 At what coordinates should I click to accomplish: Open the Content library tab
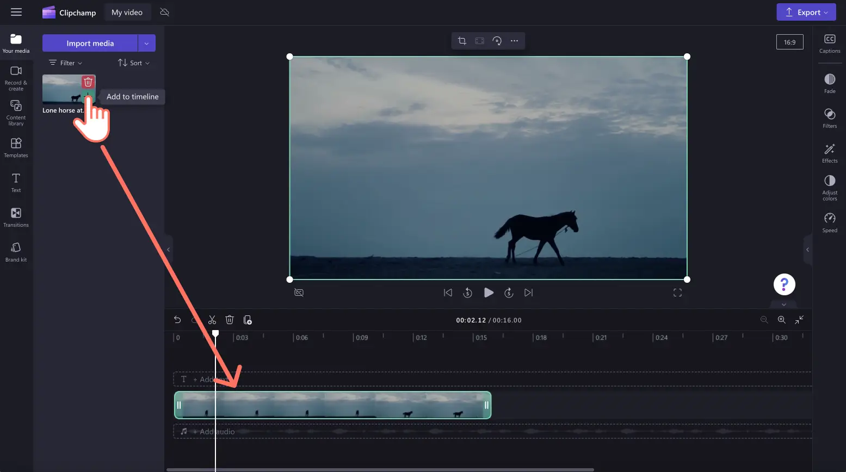(x=16, y=113)
